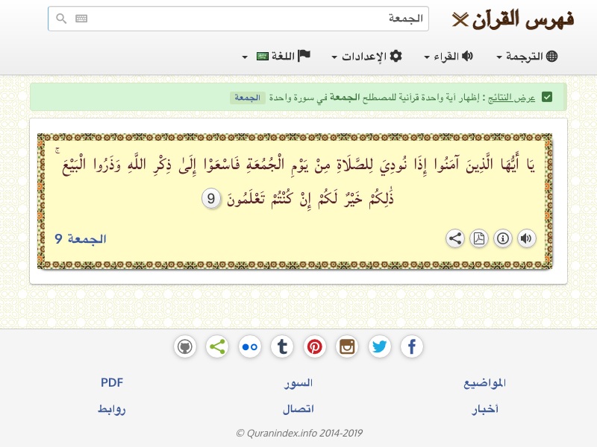597x447 pixels.
Task: Click the search input field containing الجمعة
Action: [x=238, y=18]
